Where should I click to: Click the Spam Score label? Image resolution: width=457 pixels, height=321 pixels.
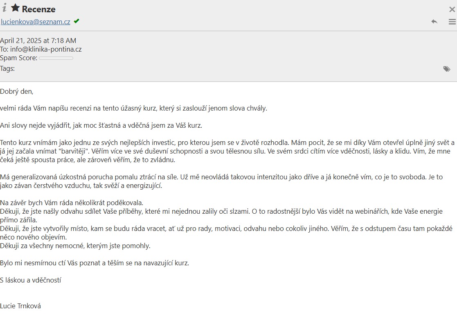pyautogui.click(x=19, y=58)
